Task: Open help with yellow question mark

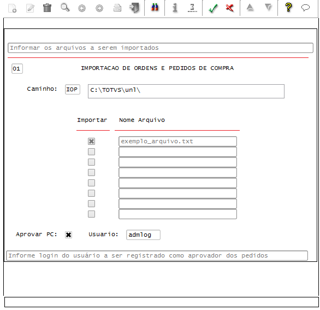Action: point(288,7)
